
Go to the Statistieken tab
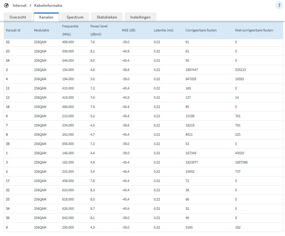click(x=107, y=17)
